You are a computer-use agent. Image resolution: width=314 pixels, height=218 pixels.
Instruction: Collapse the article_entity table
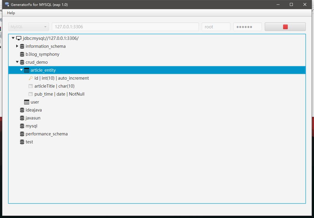[22, 70]
